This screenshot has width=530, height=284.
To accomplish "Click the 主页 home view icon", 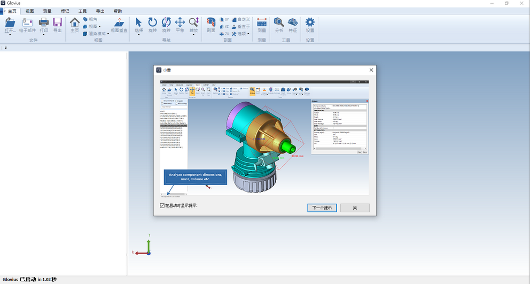I will [75, 22].
